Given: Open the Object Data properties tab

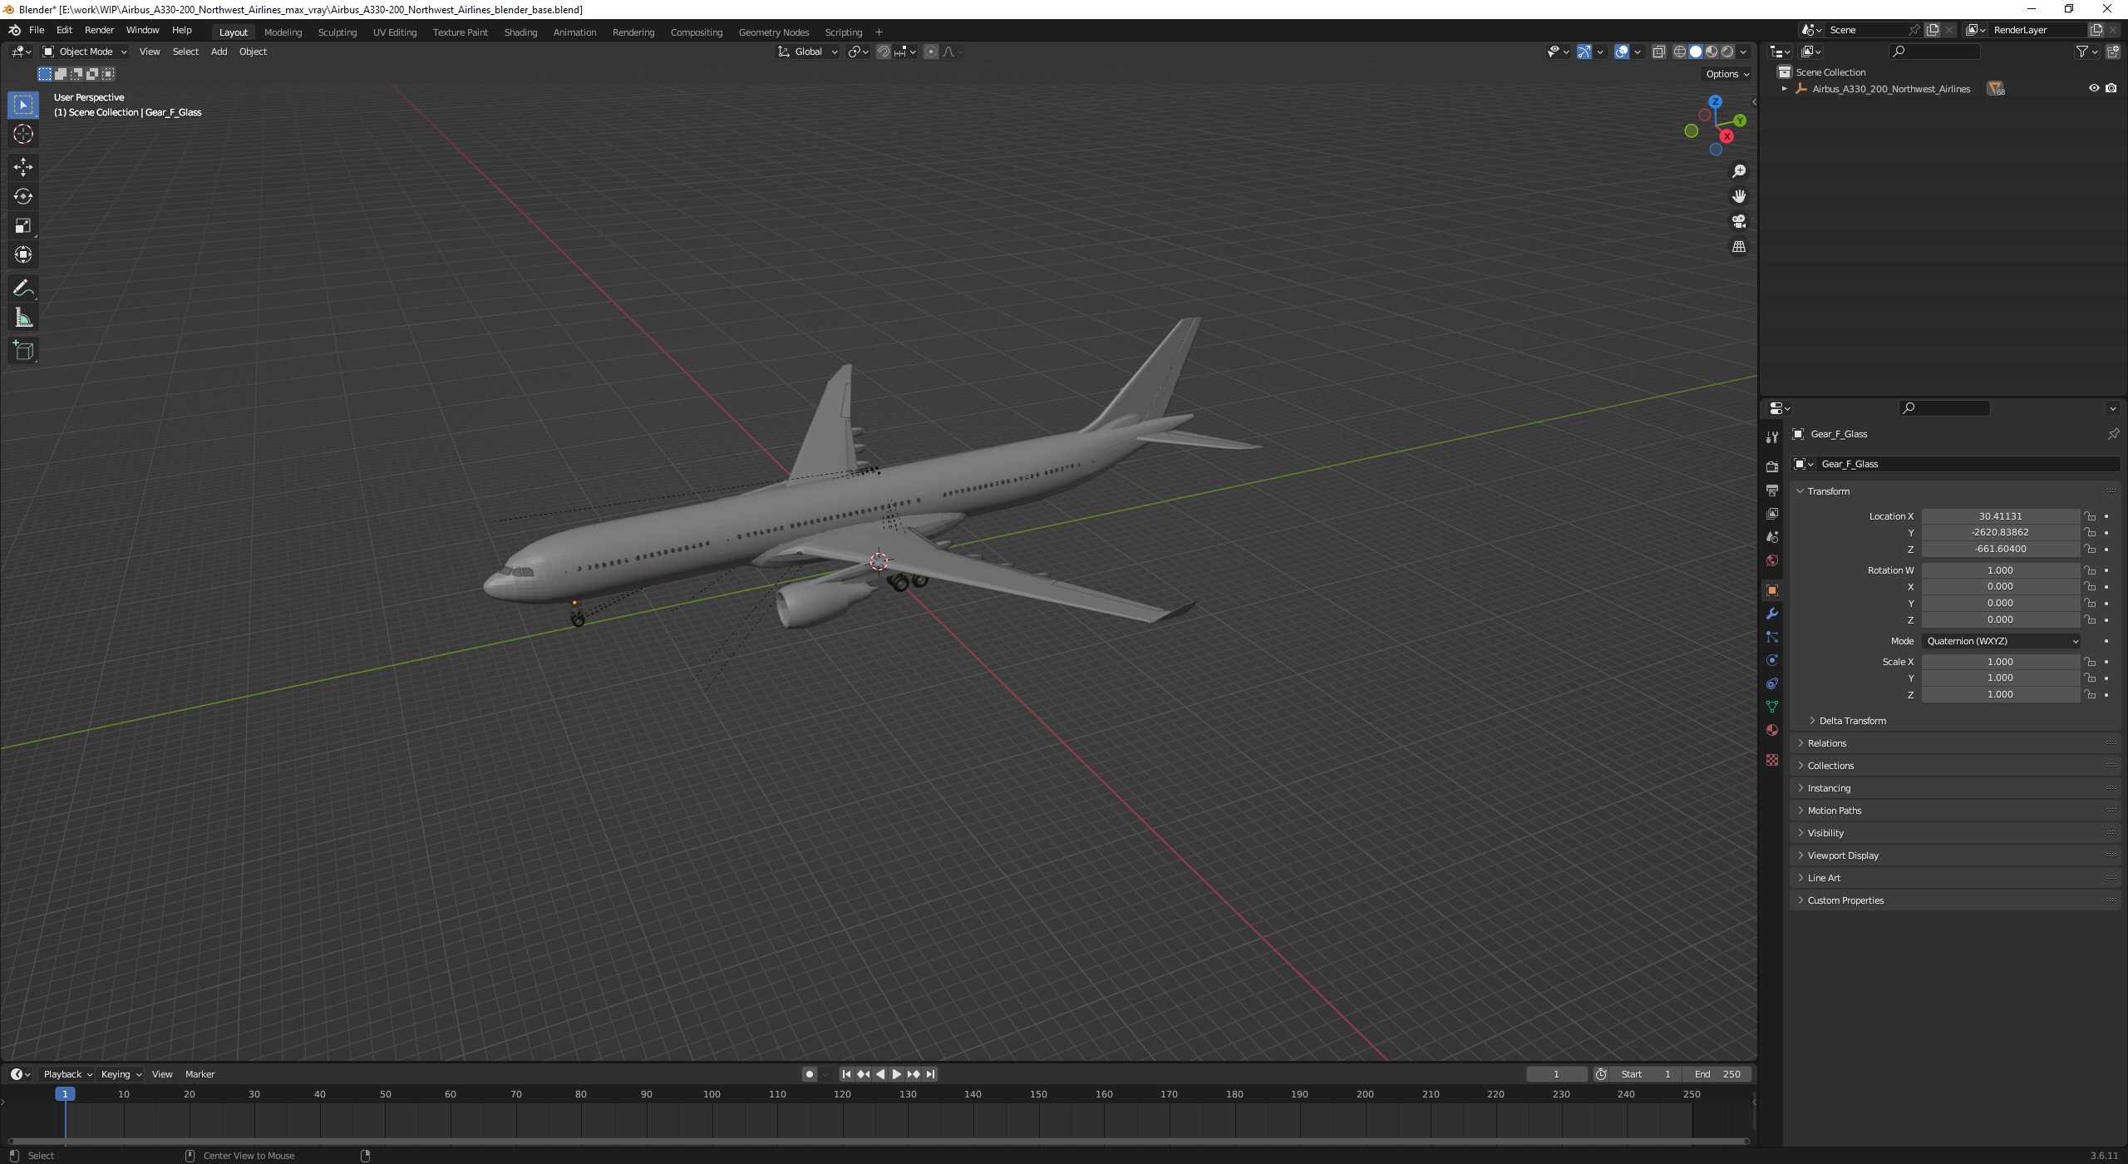Looking at the screenshot, I should pyautogui.click(x=1772, y=707).
